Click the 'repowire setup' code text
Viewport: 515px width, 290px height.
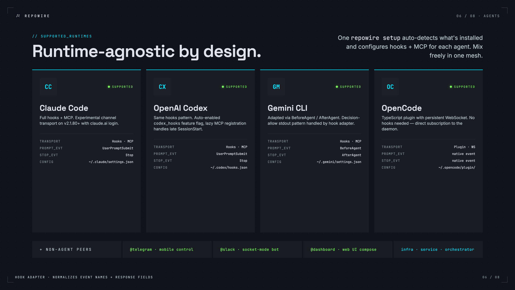(376, 38)
